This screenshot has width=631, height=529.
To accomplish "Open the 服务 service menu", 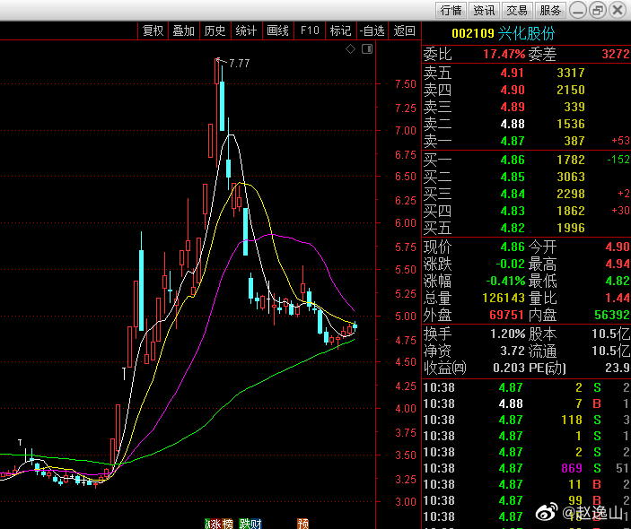I will point(549,10).
